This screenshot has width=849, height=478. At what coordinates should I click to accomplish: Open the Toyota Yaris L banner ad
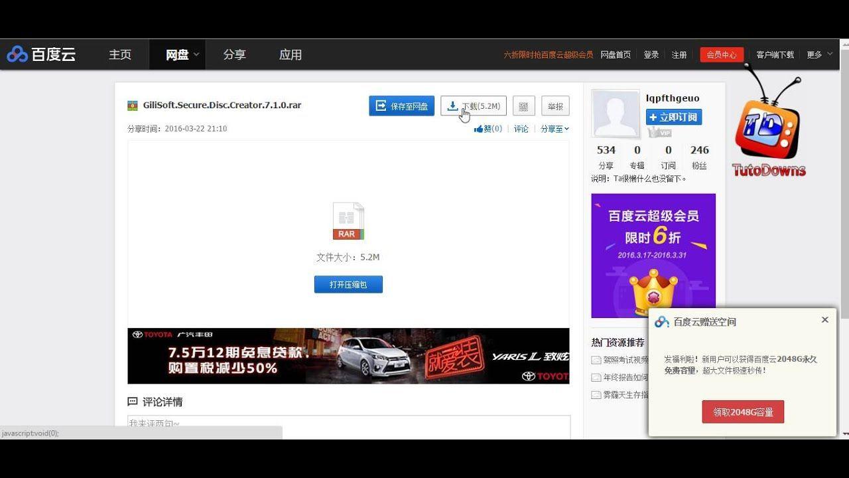348,356
